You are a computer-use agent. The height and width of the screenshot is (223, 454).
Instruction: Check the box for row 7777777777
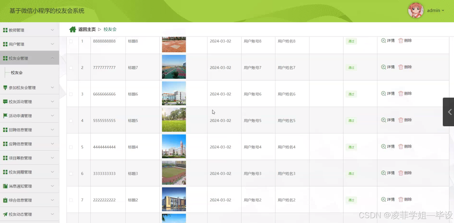coord(71,68)
